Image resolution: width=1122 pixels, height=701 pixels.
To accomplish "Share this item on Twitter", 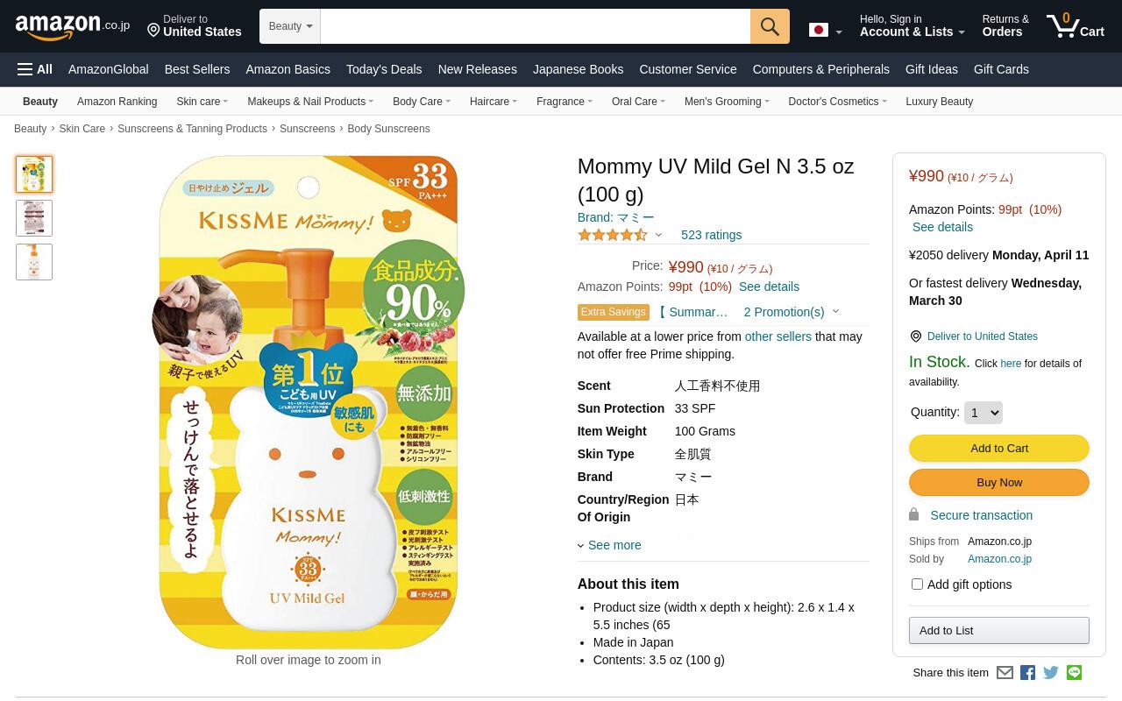I will point(1051,673).
